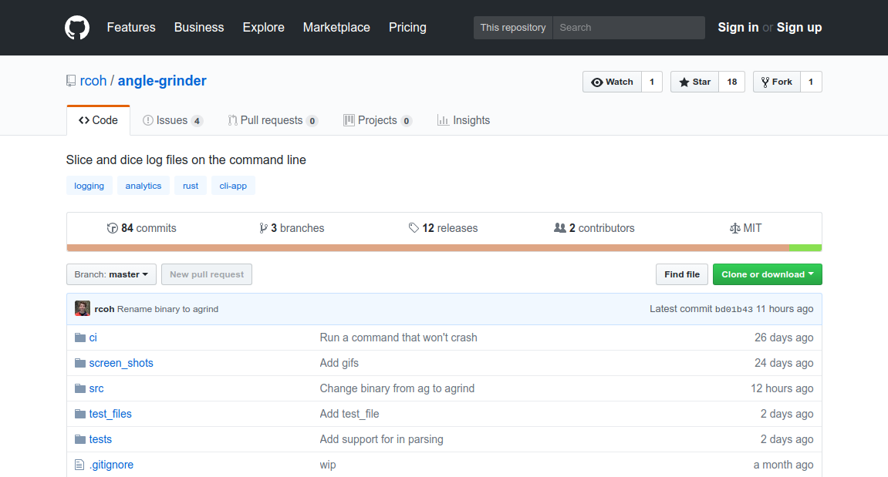888x477 pixels.
Task: Open the src folder
Action: (96, 388)
